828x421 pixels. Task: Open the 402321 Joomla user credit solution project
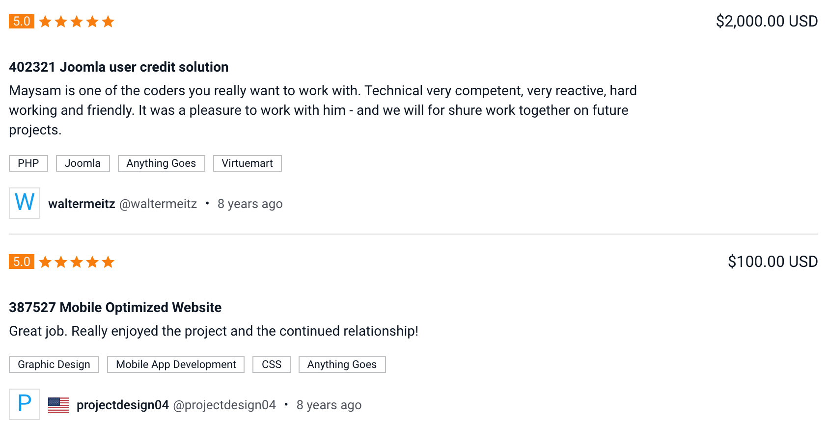(119, 67)
